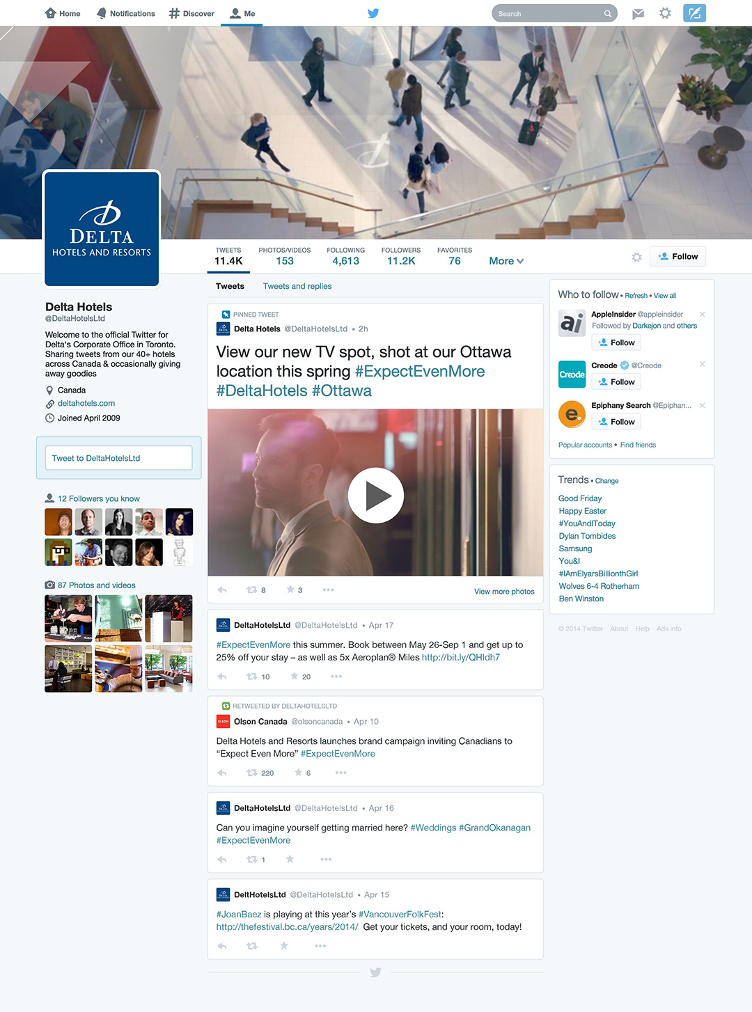The height and width of the screenshot is (1012, 752).
Task: Open the Me tab
Action: pos(242,13)
